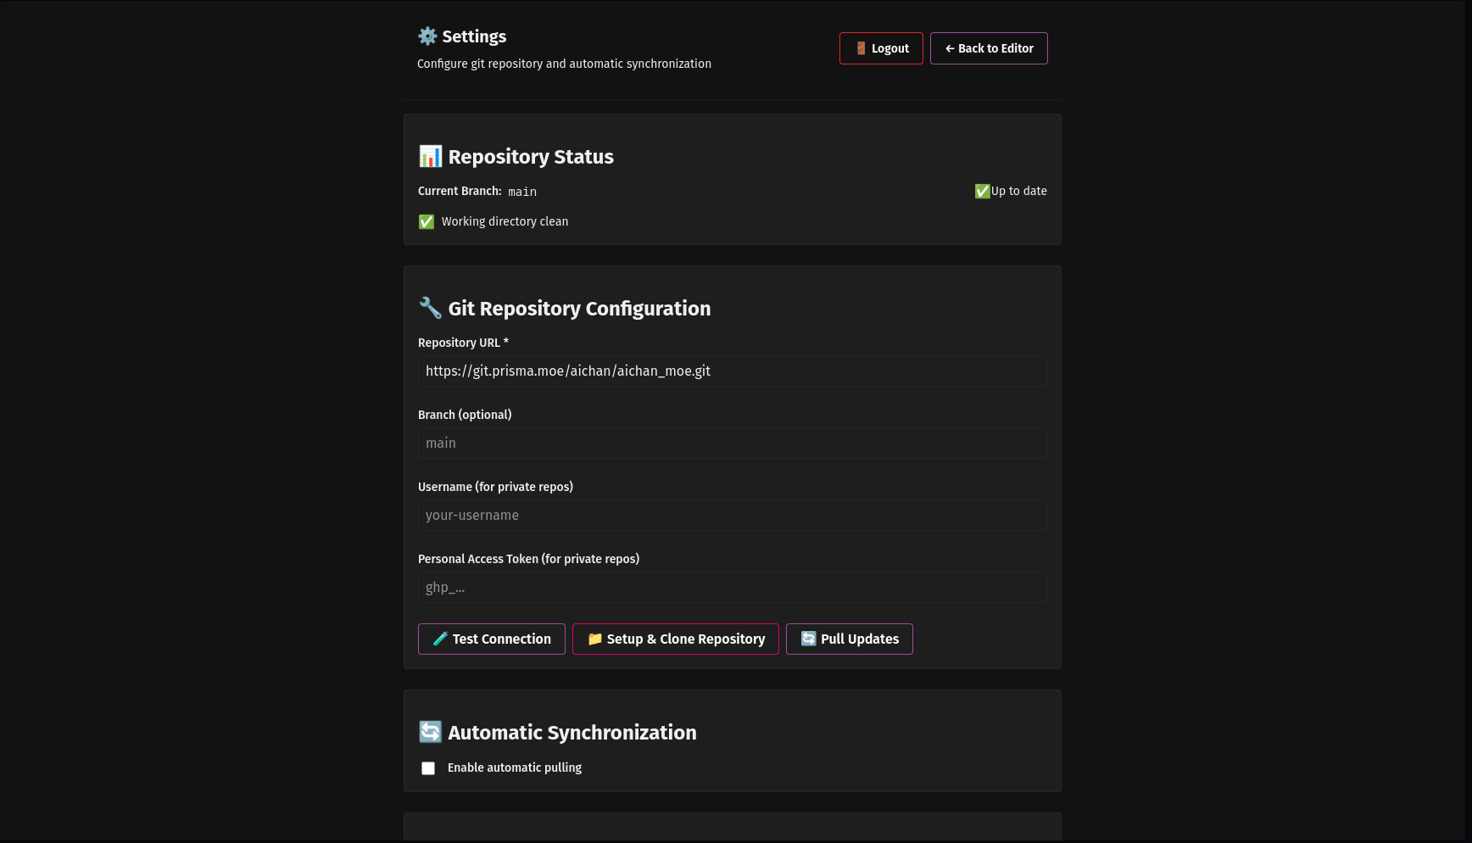Viewport: 1472px width, 843px height.
Task: Click the gear icon beside Settings title
Action: tap(427, 36)
